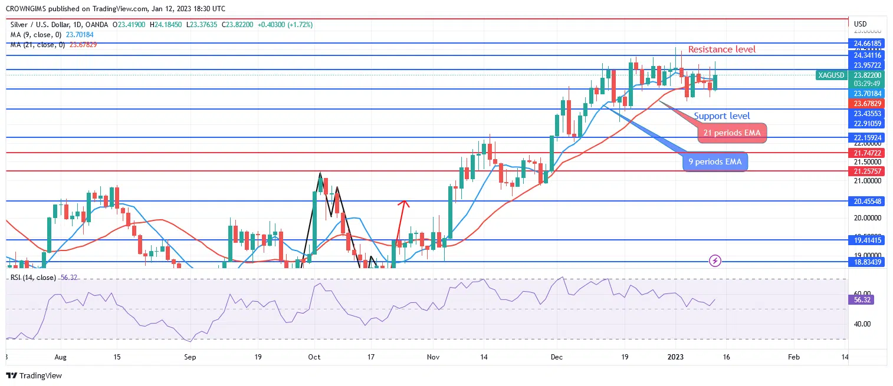The image size is (893, 386).
Task: Click the 24.66185 price level label
Action: pyautogui.click(x=868, y=43)
